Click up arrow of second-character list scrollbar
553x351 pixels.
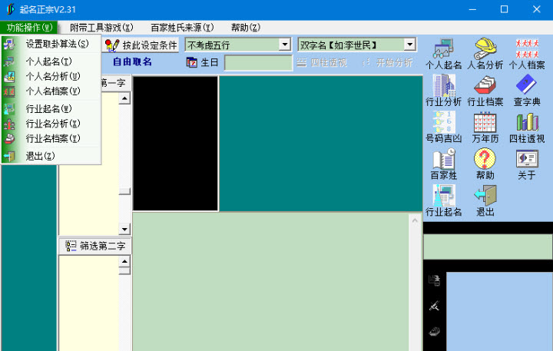(x=124, y=261)
